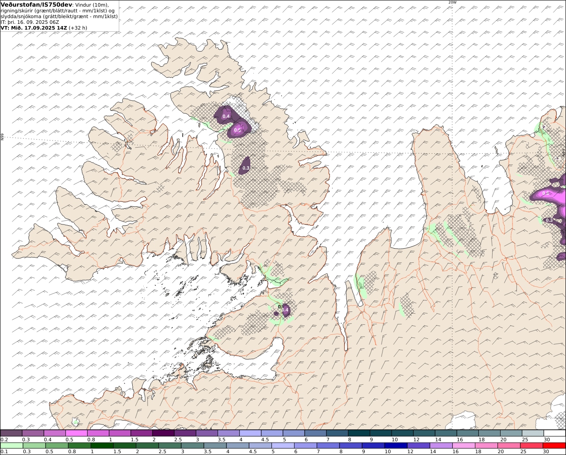
Task: Click the Veðurstofan/IS750dev title text
Action: (36, 5)
